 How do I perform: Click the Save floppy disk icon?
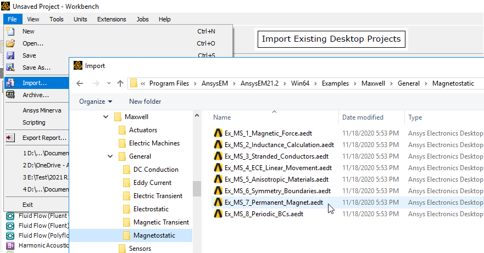pos(10,55)
